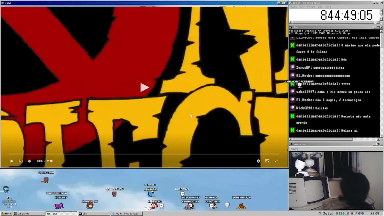Click the loop icon beside the play button
The image size is (384, 216).
pos(21,161)
